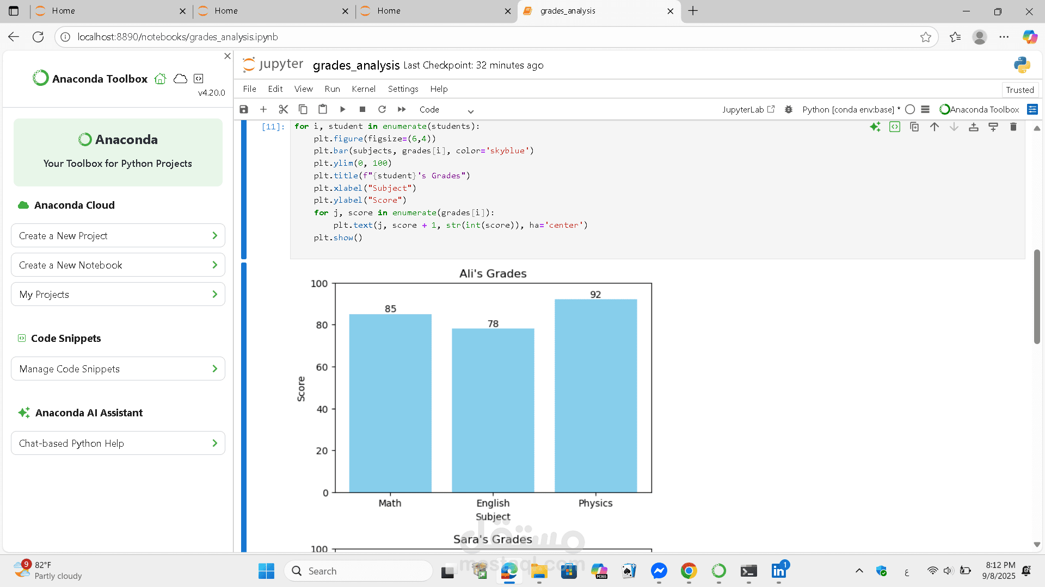Delete this cell with trash icon
The width and height of the screenshot is (1045, 587).
tap(1013, 127)
